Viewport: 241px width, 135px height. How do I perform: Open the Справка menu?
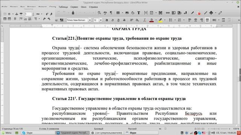point(93,7)
